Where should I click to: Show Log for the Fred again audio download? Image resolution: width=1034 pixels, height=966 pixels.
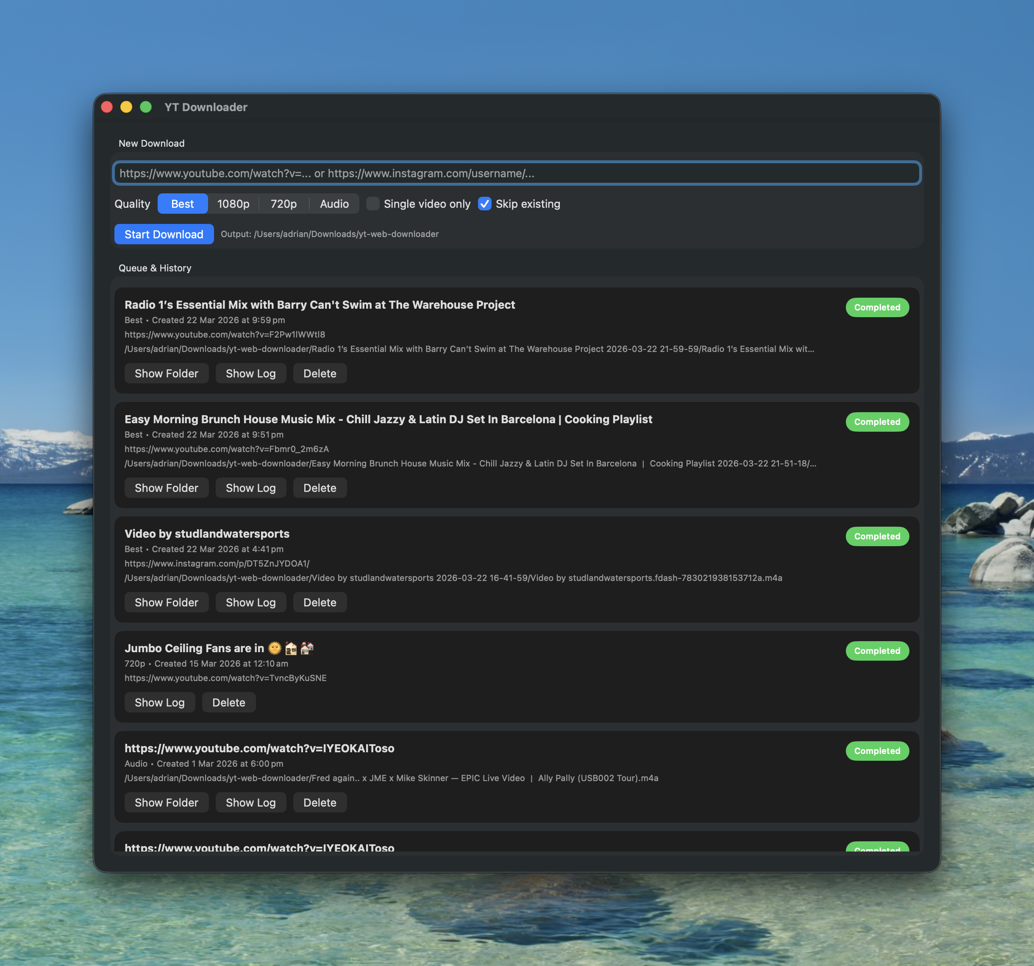click(251, 802)
